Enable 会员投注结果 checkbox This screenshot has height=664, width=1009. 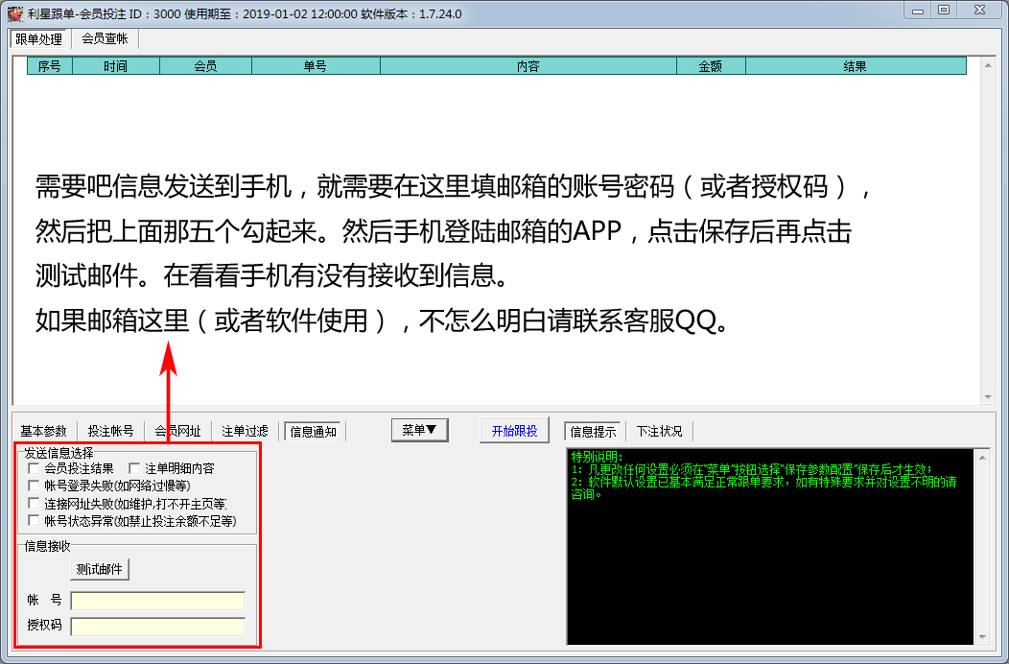[35, 468]
